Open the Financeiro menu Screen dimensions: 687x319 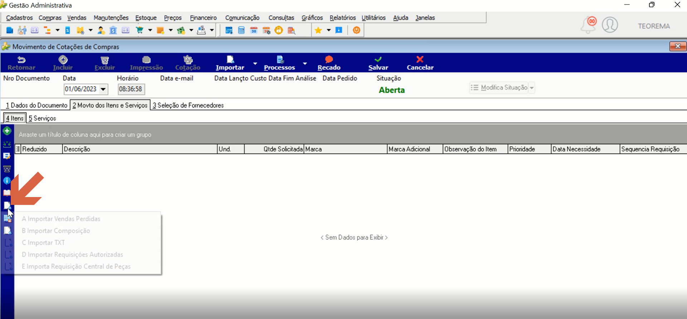click(x=203, y=18)
